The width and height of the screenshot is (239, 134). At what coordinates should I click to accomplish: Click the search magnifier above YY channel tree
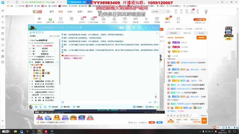point(42,33)
